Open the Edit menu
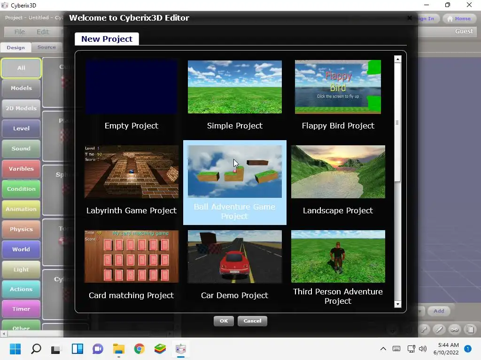The width and height of the screenshot is (481, 360). [x=43, y=32]
